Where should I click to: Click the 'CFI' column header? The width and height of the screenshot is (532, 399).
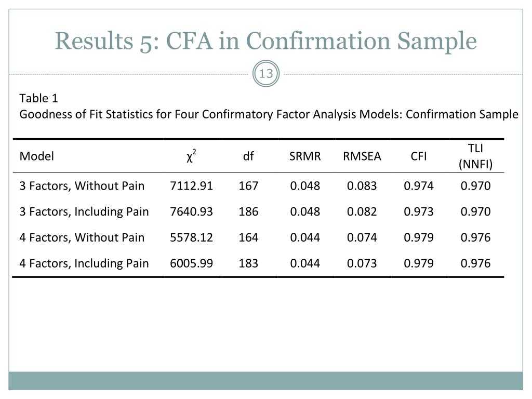tap(419, 156)
